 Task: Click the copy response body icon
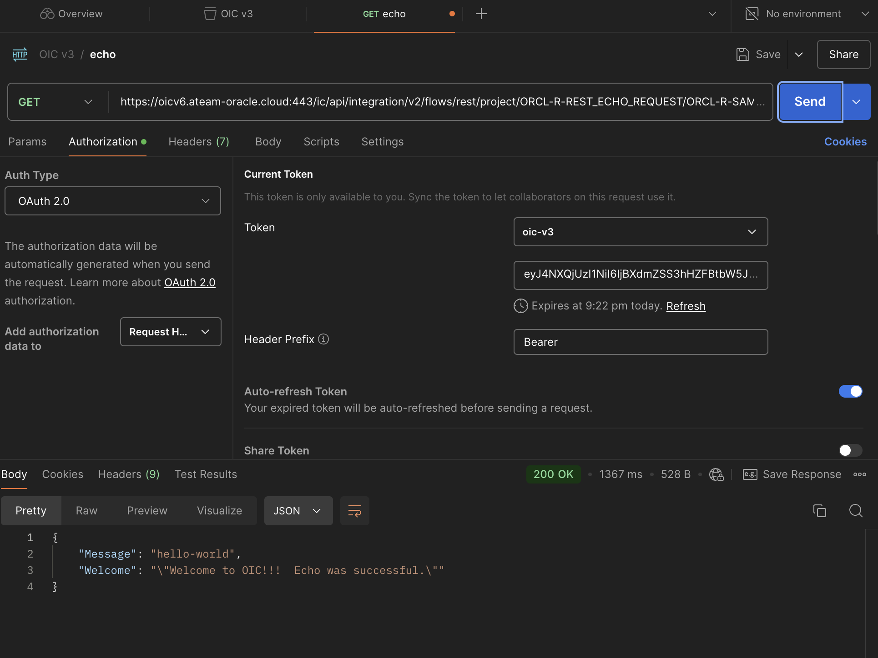[x=819, y=511]
